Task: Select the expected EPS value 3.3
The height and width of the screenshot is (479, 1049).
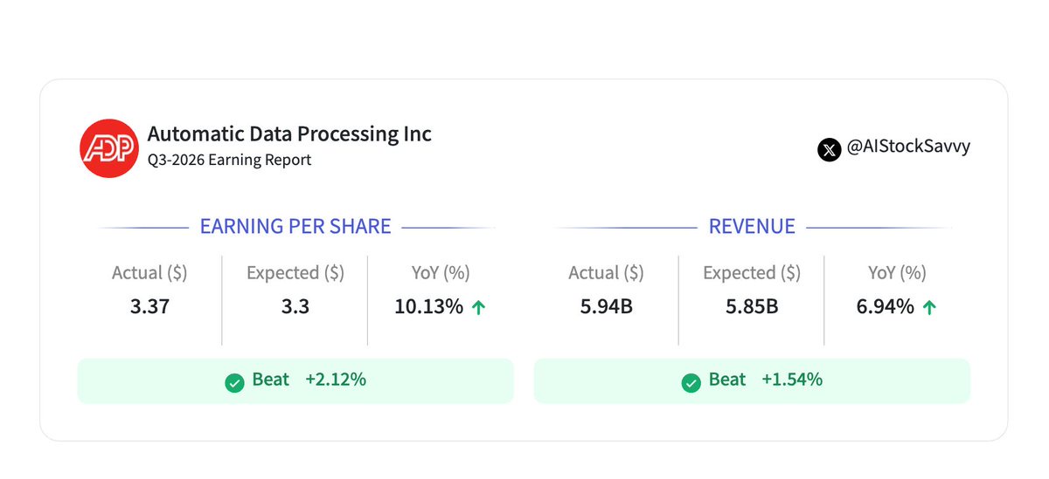Action: tap(295, 306)
